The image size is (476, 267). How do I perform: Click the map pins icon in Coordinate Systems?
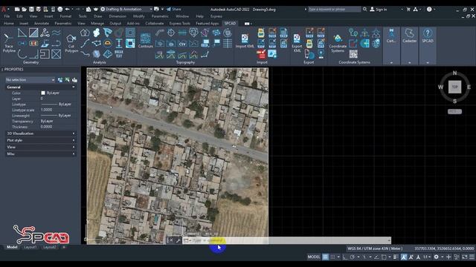point(353,33)
